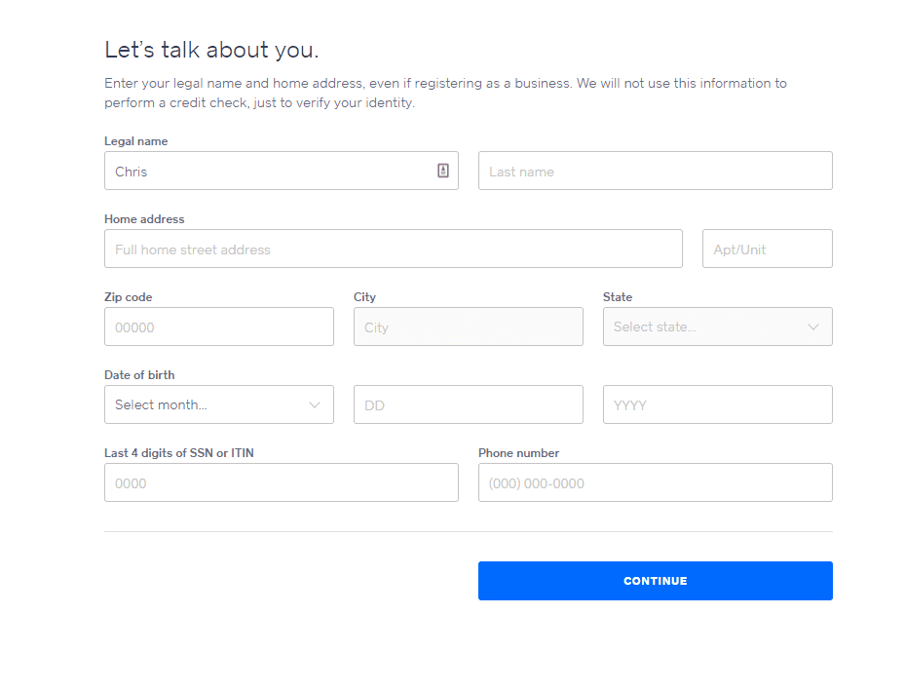
Task: Open the "Select month..." dropdown
Action: click(x=218, y=403)
